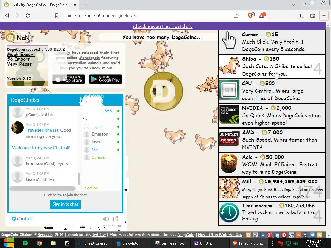This screenshot has height=248, width=331.
Task: Open the Monstapals link
Action: click(x=89, y=58)
